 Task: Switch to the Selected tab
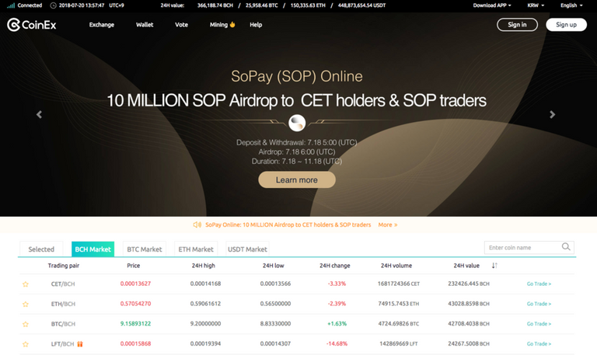point(41,249)
